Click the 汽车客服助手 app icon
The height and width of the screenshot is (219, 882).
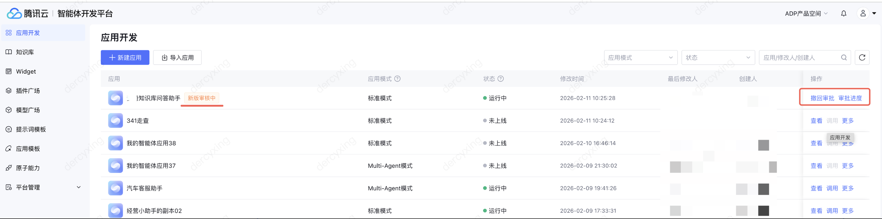(x=115, y=188)
